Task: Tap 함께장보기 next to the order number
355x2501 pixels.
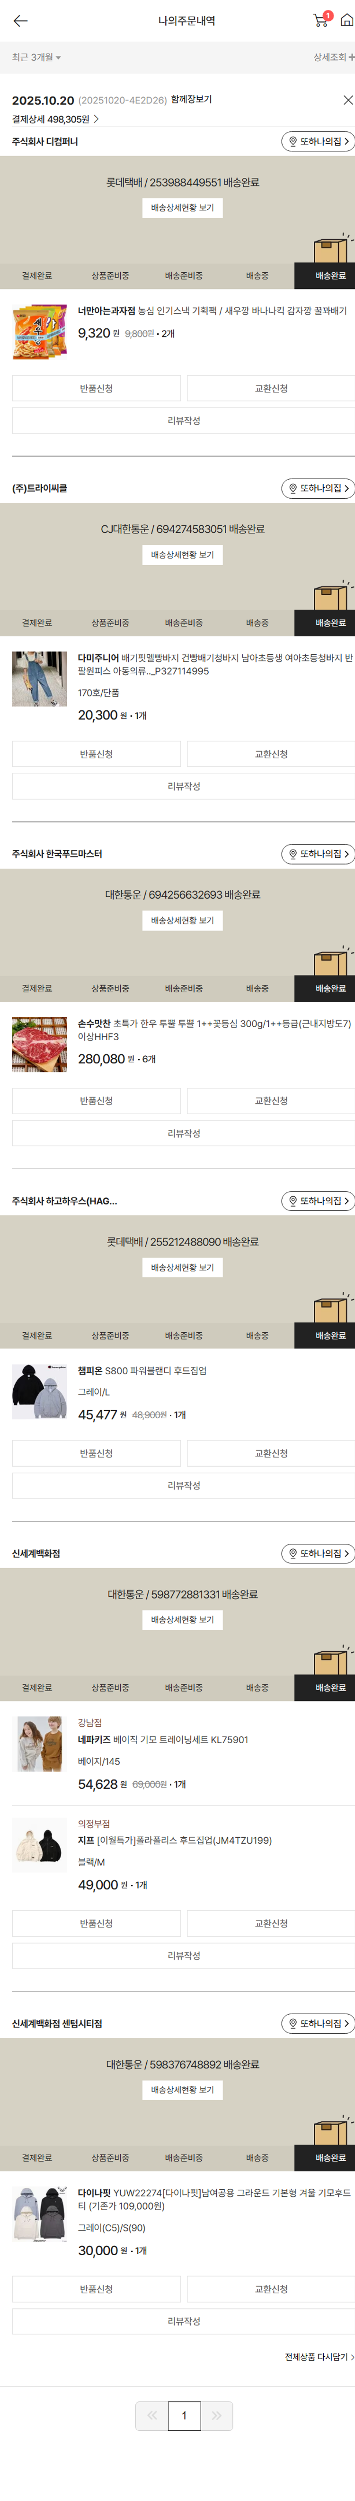Action: 191,99
